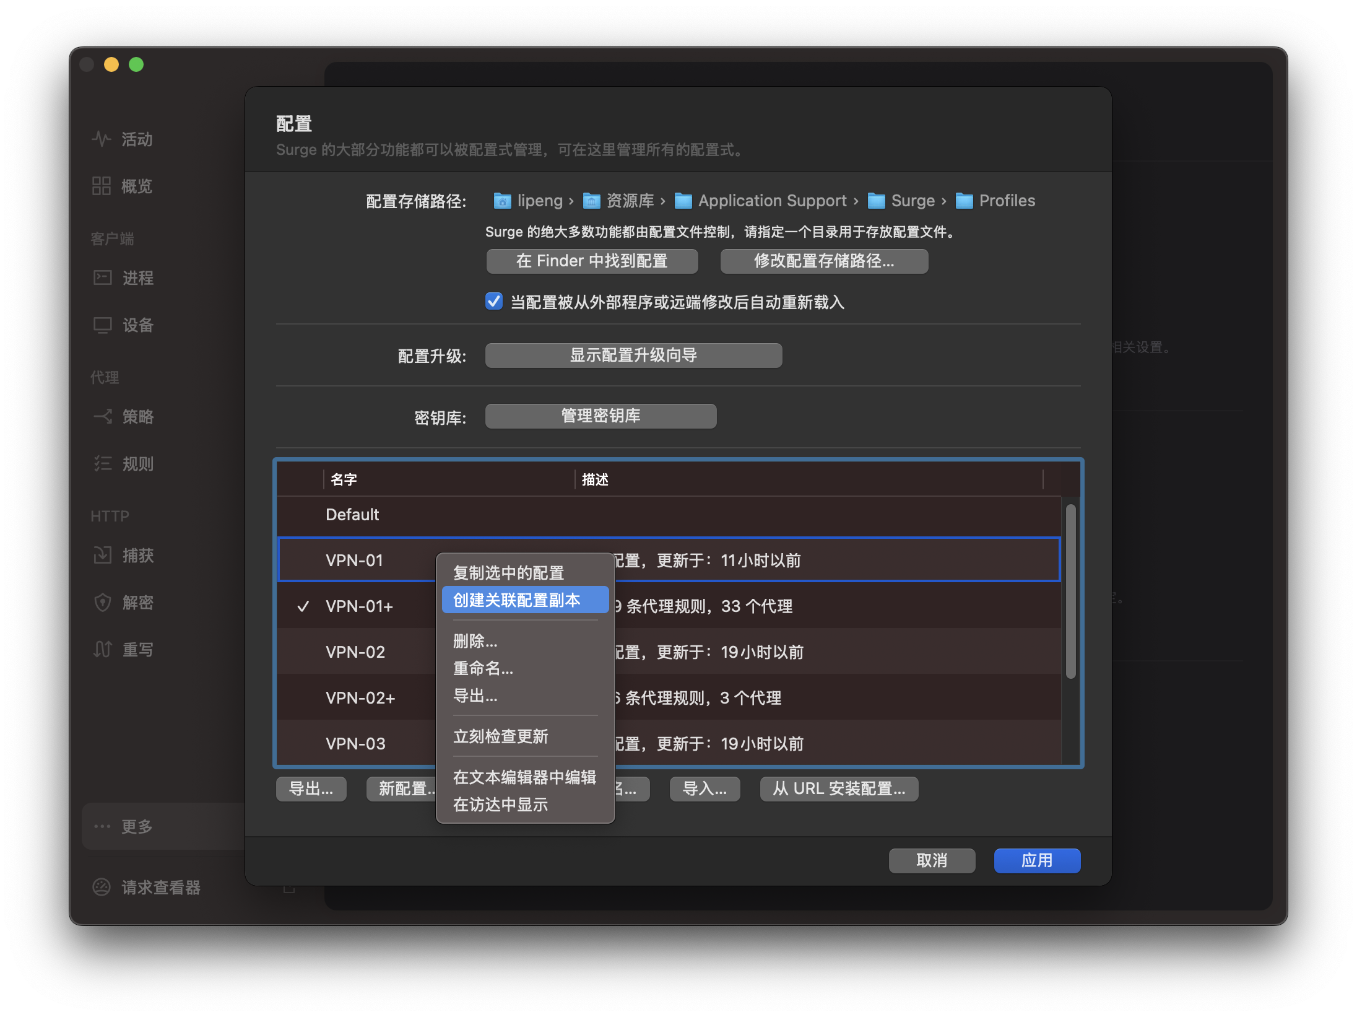Image resolution: width=1357 pixels, height=1017 pixels.
Task: Click the Activity waveform icon in sidebar
Action: pos(102,139)
